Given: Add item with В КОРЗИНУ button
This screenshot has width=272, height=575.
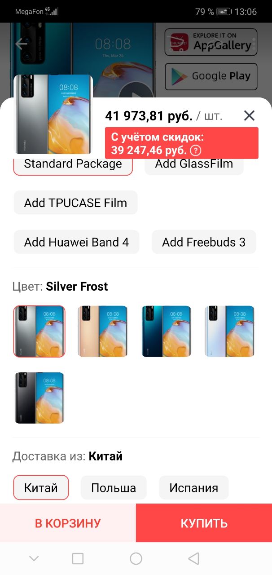Looking at the screenshot, I should click(68, 523).
